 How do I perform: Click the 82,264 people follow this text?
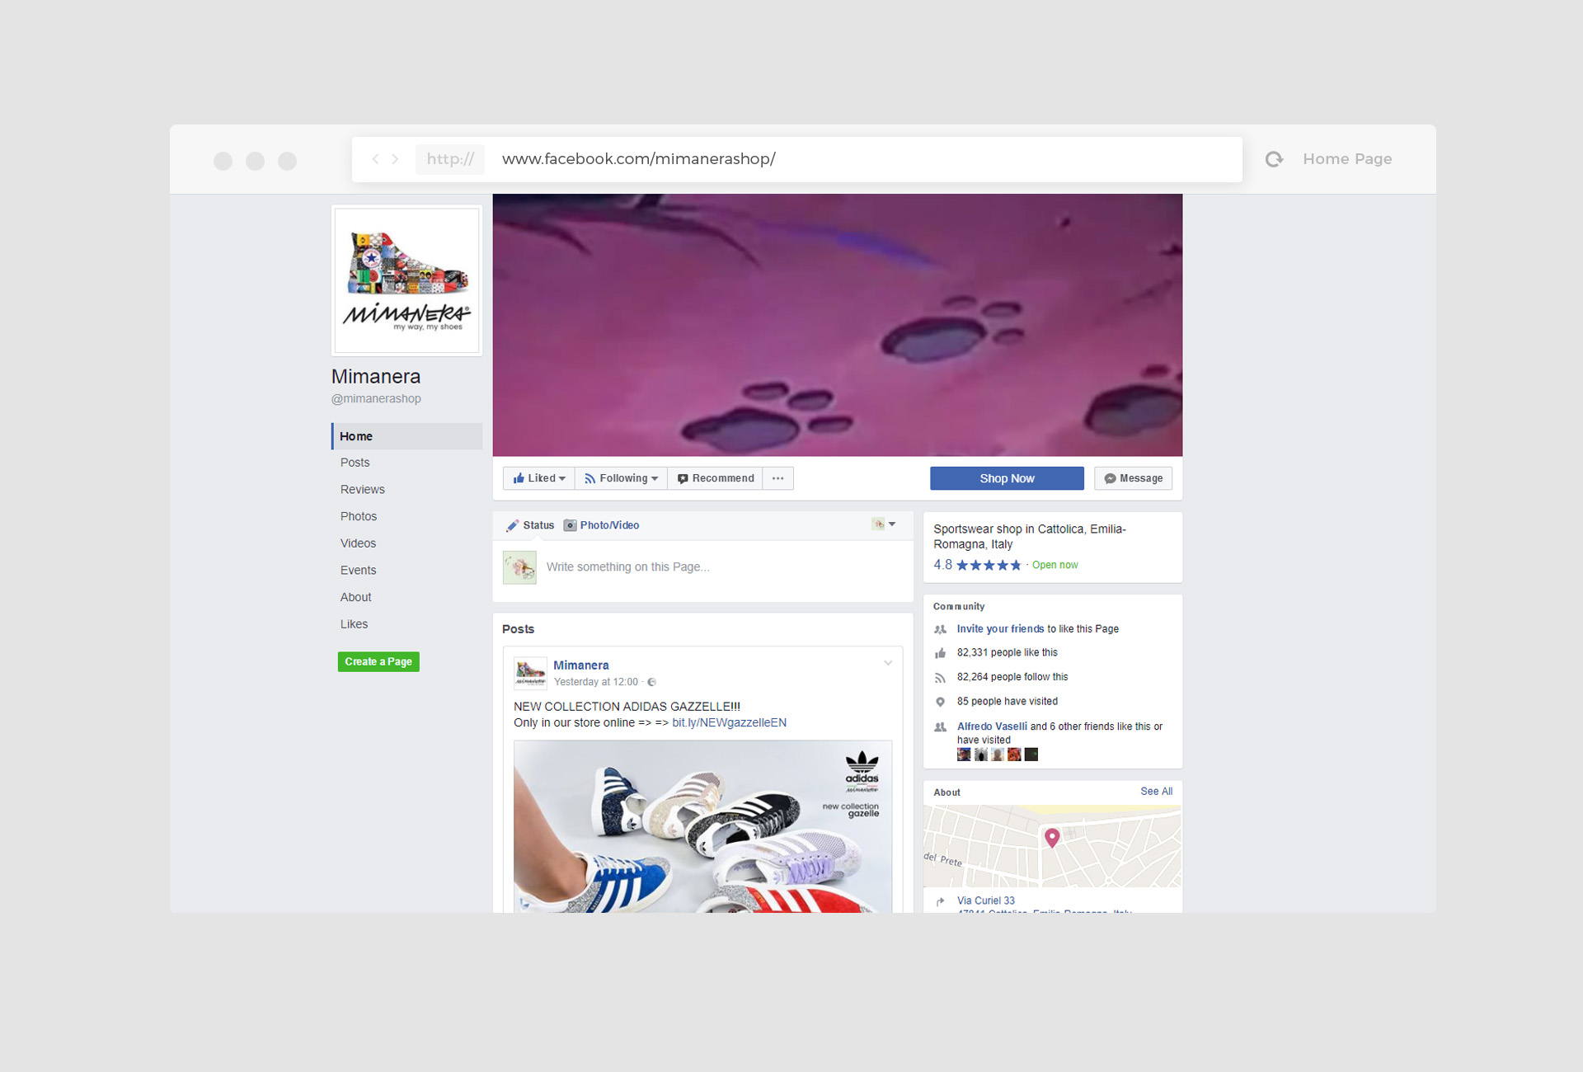tap(1012, 678)
